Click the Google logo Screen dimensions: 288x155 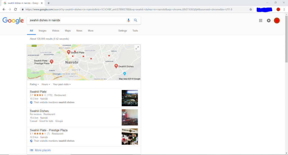pos(13,21)
